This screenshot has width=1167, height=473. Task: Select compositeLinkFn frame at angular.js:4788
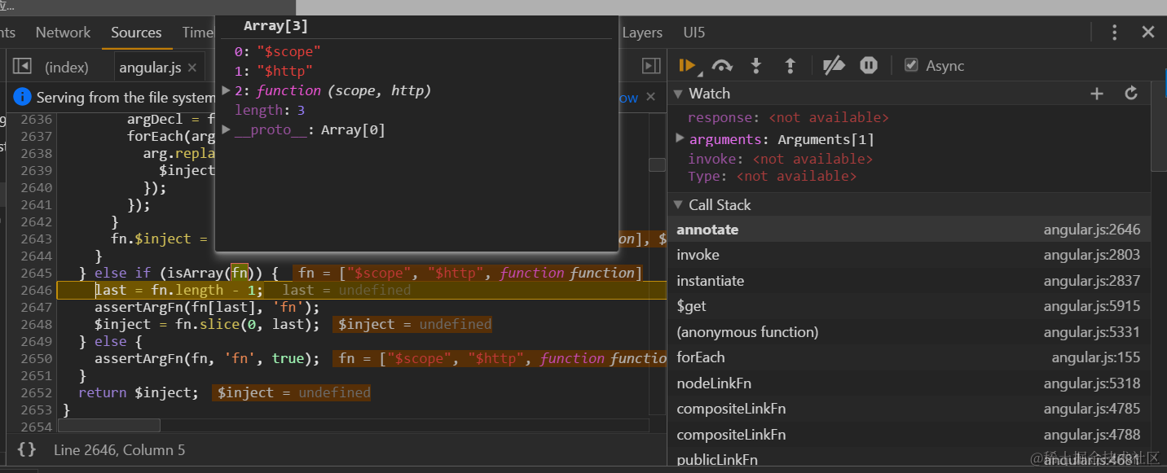(x=909, y=435)
